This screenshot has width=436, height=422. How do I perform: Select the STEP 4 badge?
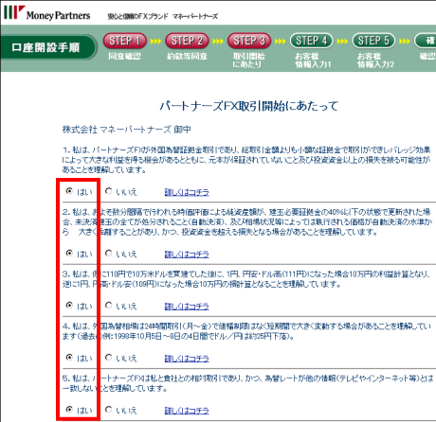tap(312, 41)
